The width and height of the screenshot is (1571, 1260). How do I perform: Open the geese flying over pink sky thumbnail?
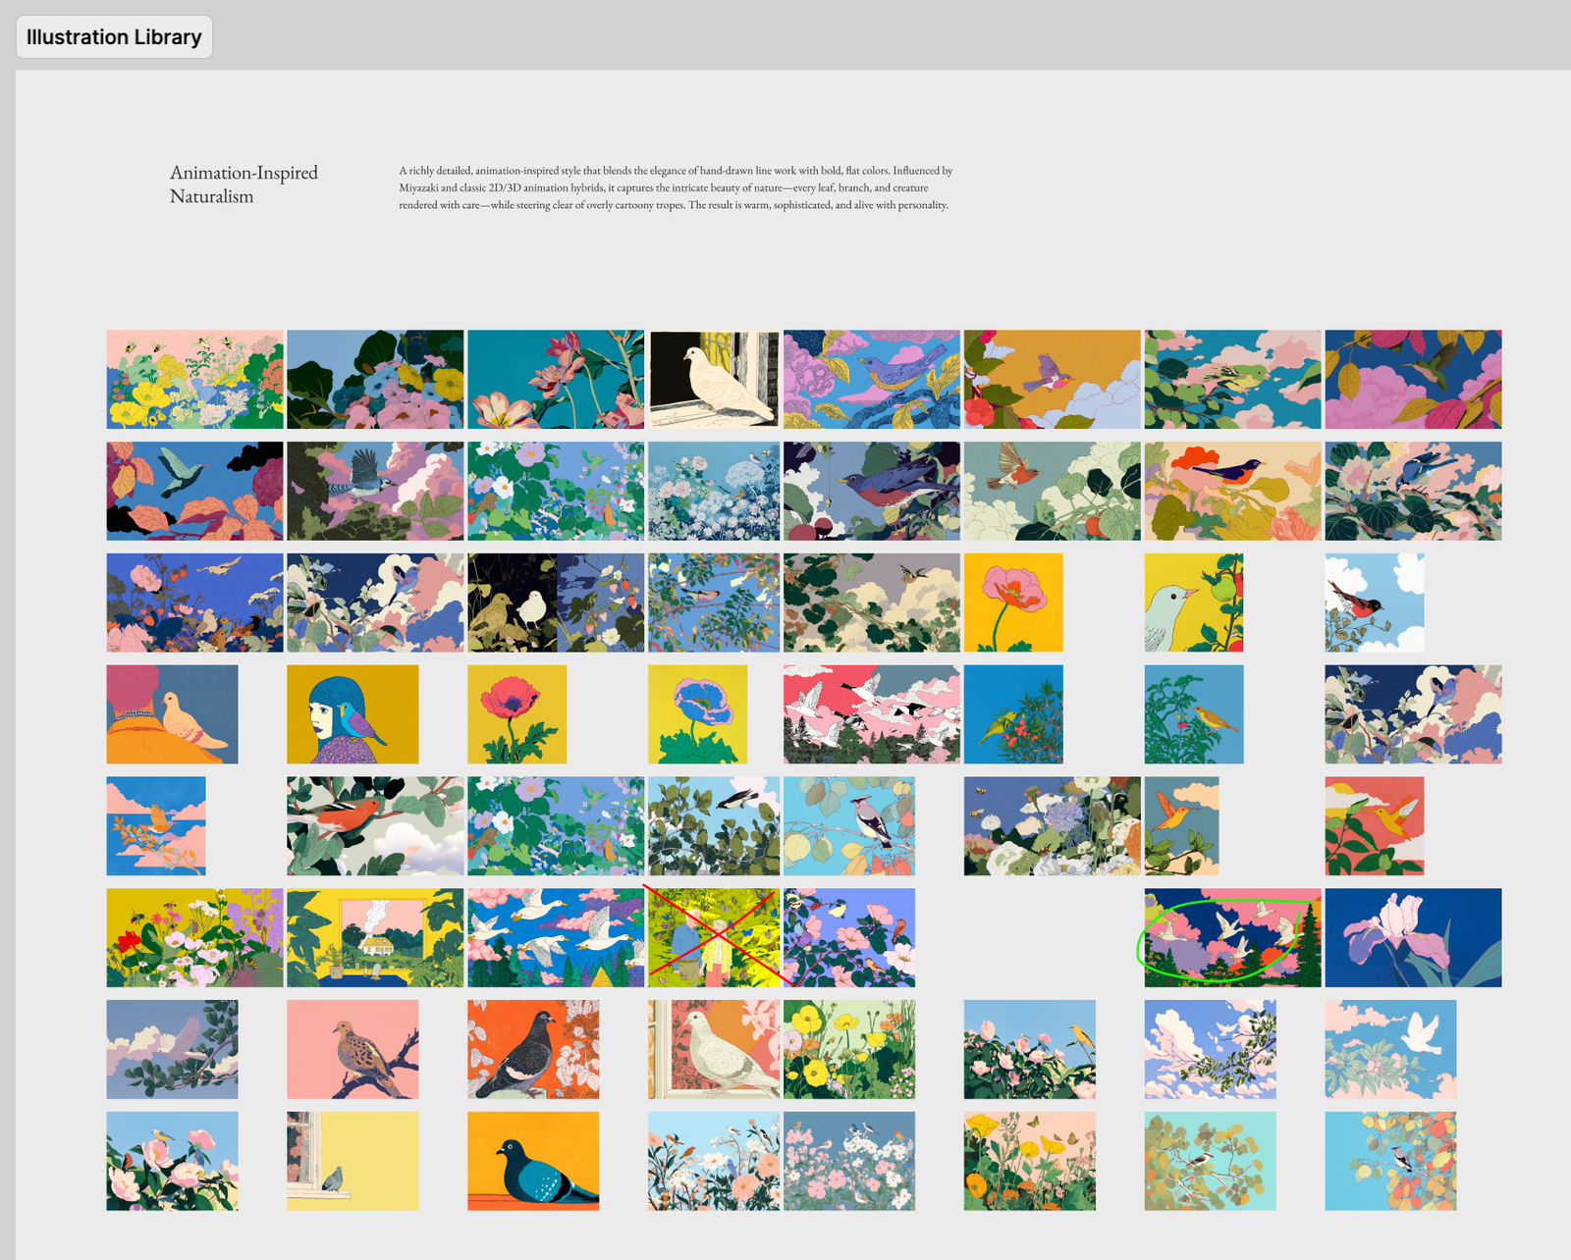click(x=872, y=714)
